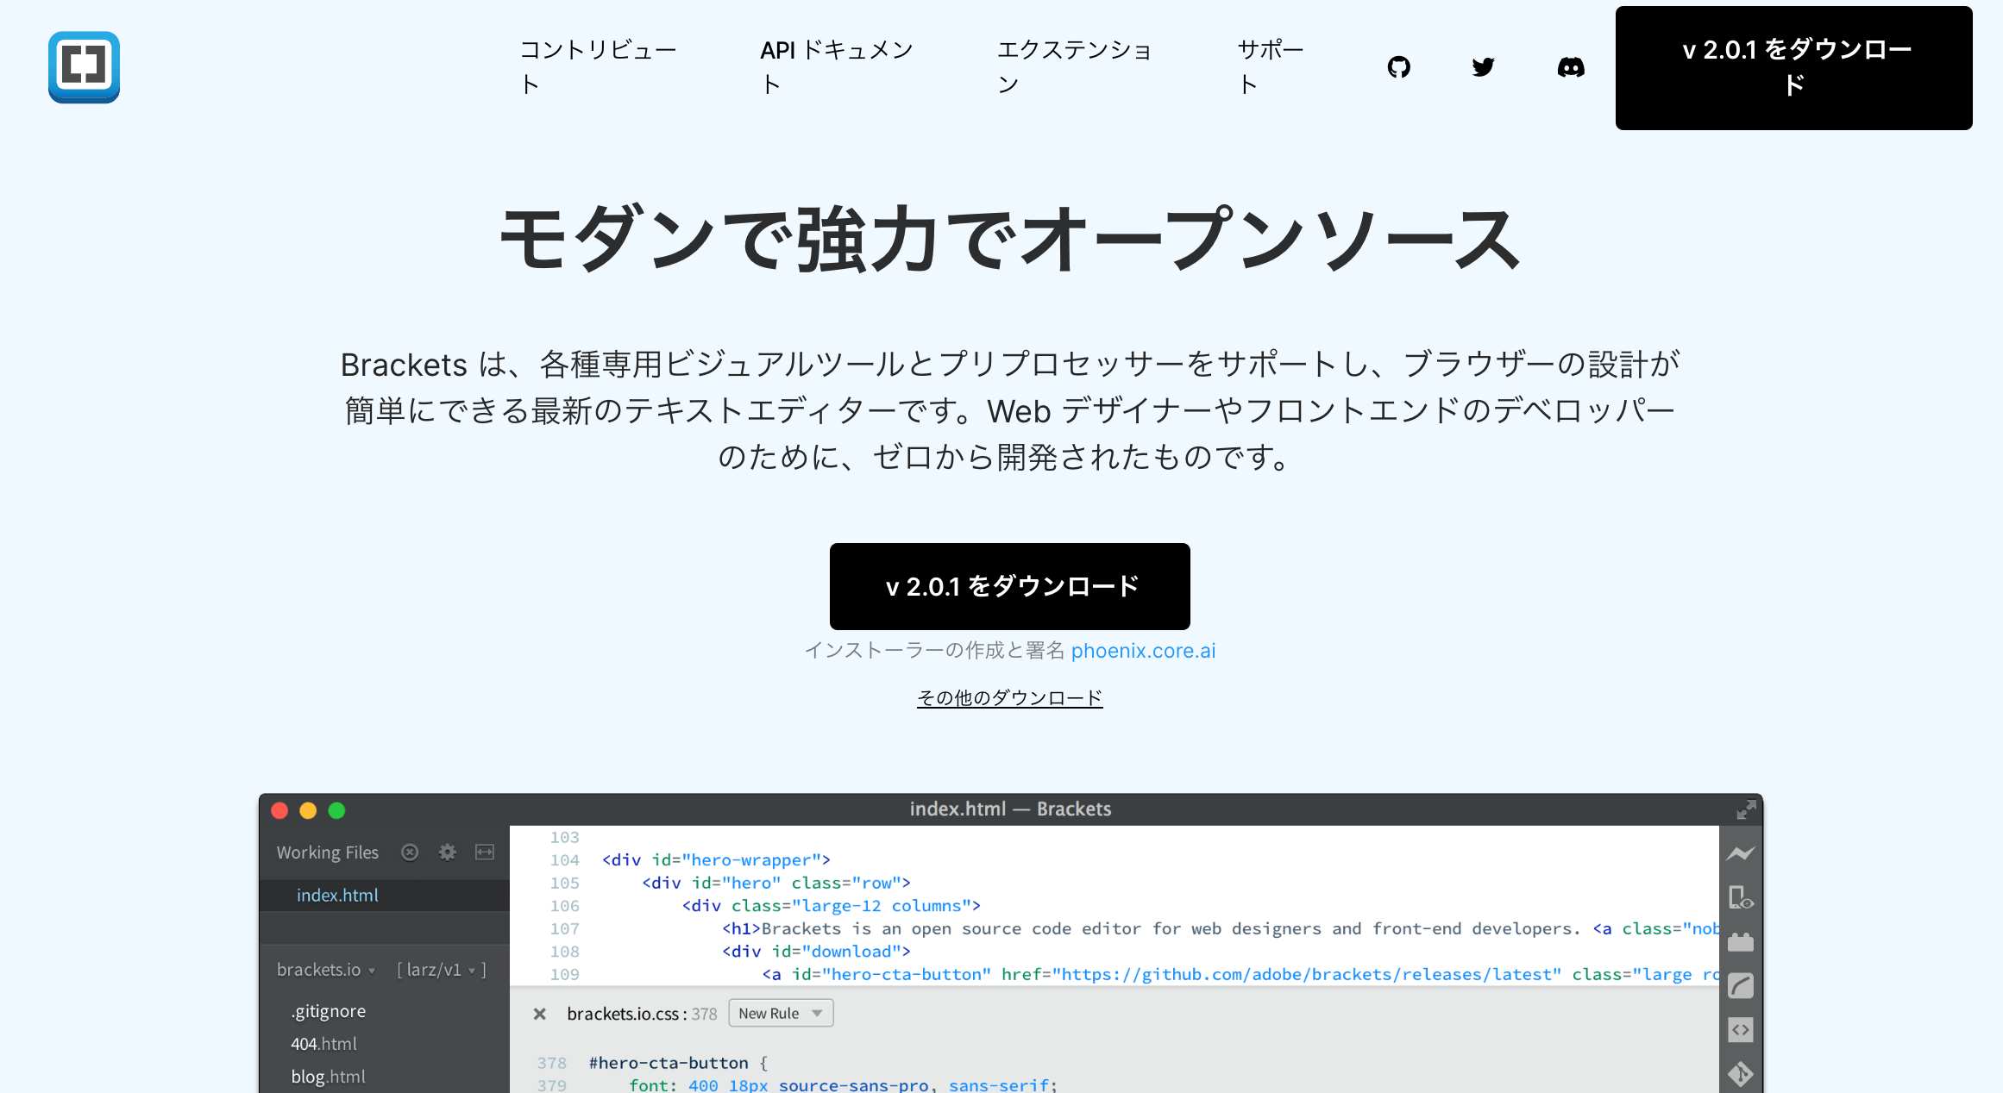2003x1093 pixels.
Task: Click the red close dot in Brackets window
Action: 279,810
